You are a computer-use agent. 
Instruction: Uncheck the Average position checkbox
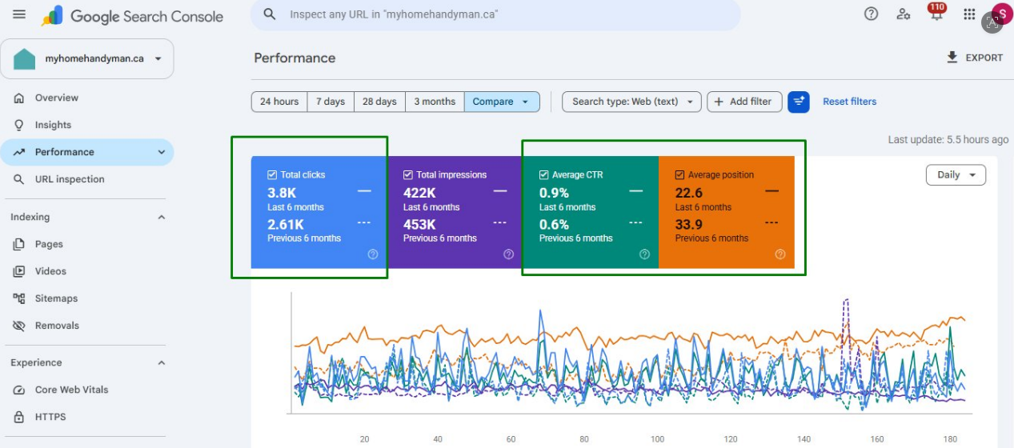point(679,174)
